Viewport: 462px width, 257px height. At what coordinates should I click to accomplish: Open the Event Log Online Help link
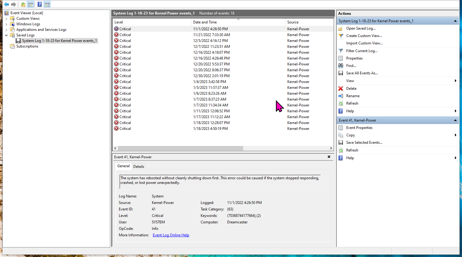171,235
